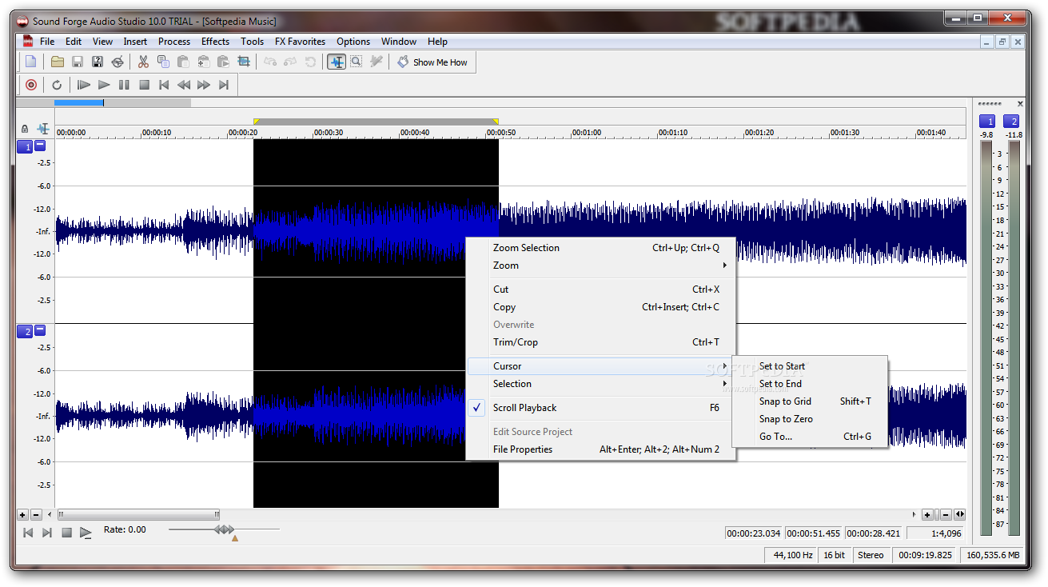This screenshot has width=1048, height=587.
Task: Select Snap to Zero in the Cursor submenu
Action: click(x=810, y=419)
